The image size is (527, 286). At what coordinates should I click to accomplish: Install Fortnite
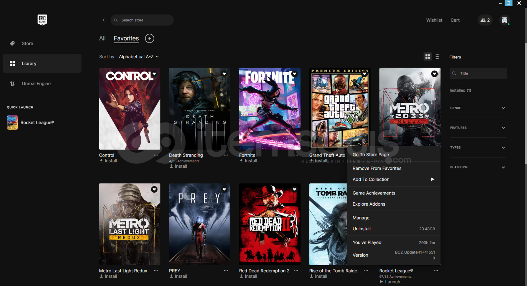point(248,161)
